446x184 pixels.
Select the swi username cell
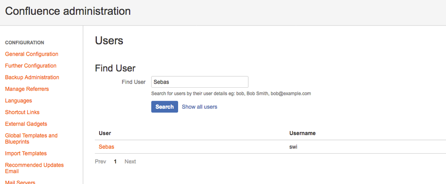tap(294, 147)
